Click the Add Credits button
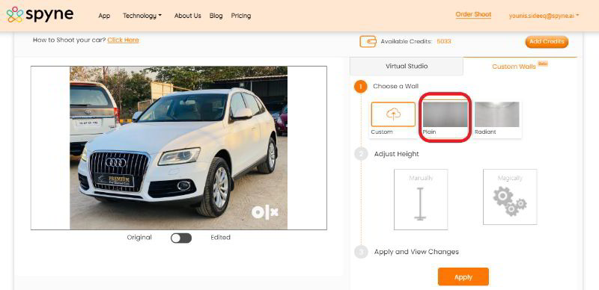The height and width of the screenshot is (290, 599). [547, 42]
